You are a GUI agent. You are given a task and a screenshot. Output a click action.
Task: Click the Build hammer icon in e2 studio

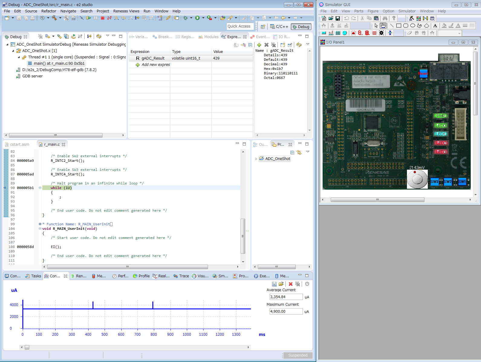coord(54,18)
